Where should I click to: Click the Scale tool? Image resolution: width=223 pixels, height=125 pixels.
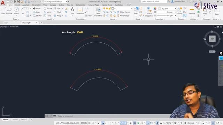click(x=47, y=16)
